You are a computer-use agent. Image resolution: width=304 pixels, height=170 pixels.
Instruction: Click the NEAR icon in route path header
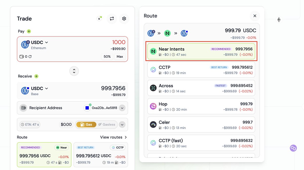tap(167, 33)
